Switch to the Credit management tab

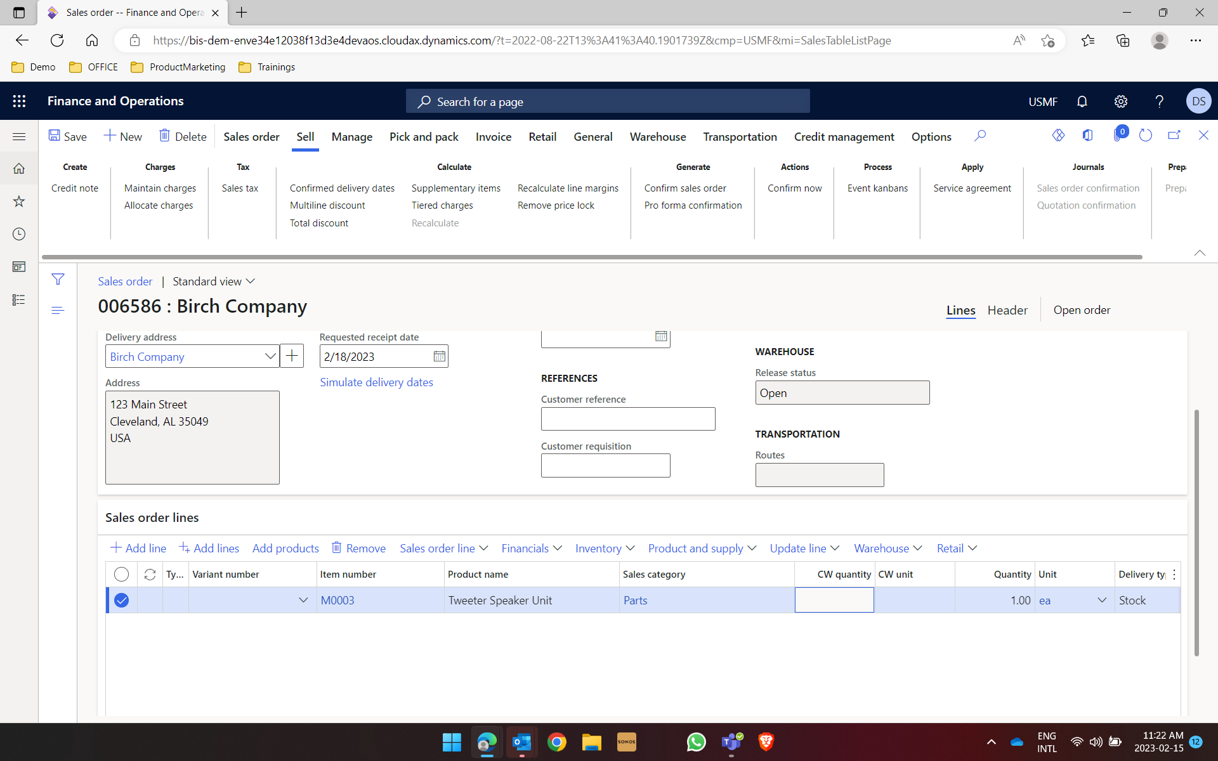(844, 136)
